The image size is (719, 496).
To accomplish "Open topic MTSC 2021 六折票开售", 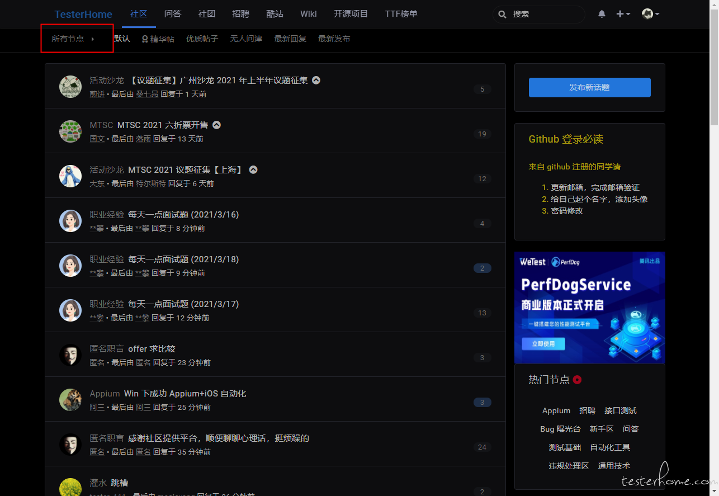I will pos(163,125).
